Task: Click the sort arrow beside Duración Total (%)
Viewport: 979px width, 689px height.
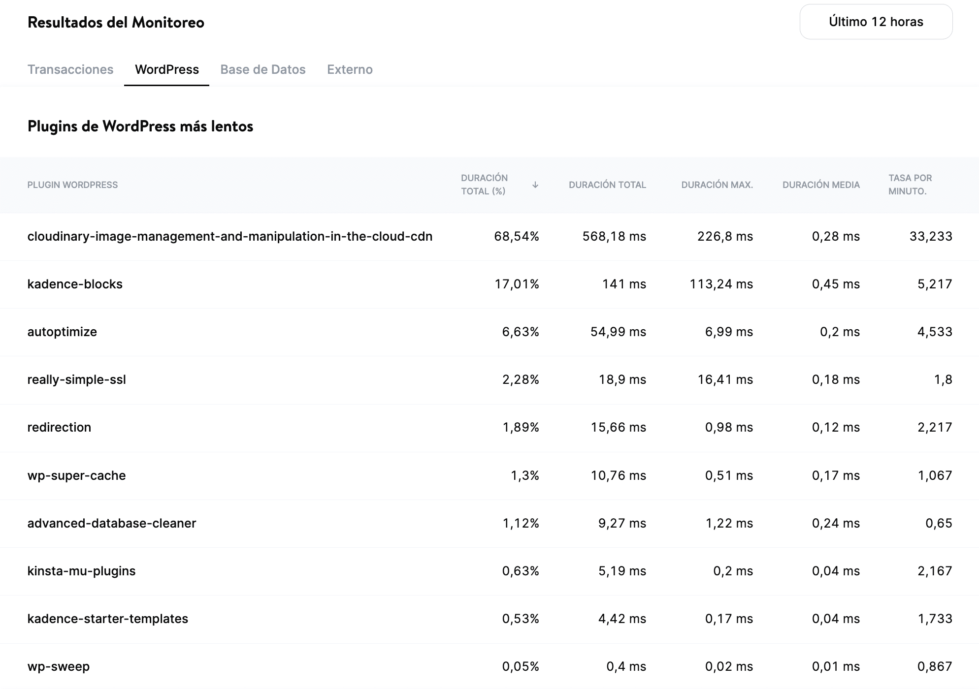Action: [535, 185]
